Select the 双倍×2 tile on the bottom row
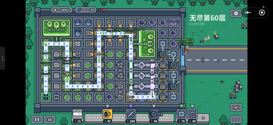 (x=131, y=97)
